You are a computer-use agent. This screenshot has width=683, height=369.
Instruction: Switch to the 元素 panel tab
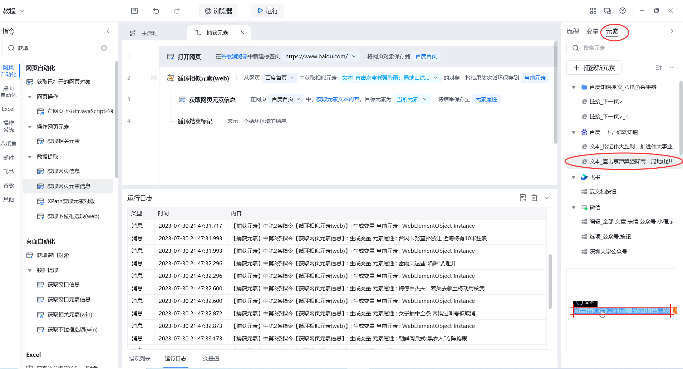tap(612, 31)
